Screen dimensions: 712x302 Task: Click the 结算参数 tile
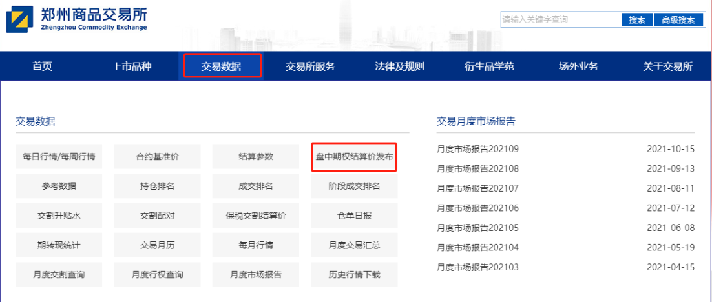click(256, 156)
